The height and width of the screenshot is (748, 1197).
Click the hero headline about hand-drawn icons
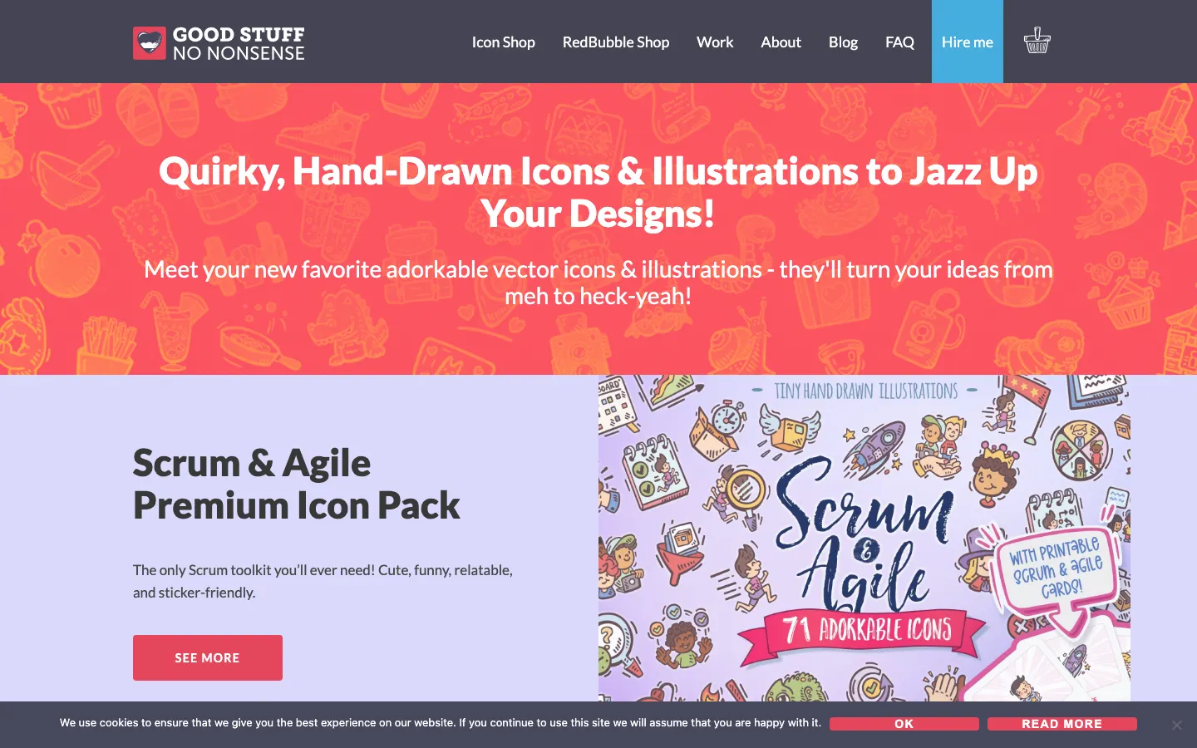tap(598, 192)
